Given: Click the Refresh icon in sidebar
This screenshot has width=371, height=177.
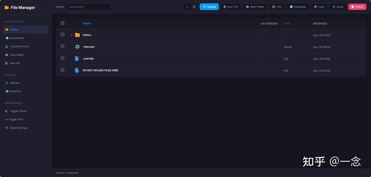Looking at the screenshot, I should click(x=7, y=83).
